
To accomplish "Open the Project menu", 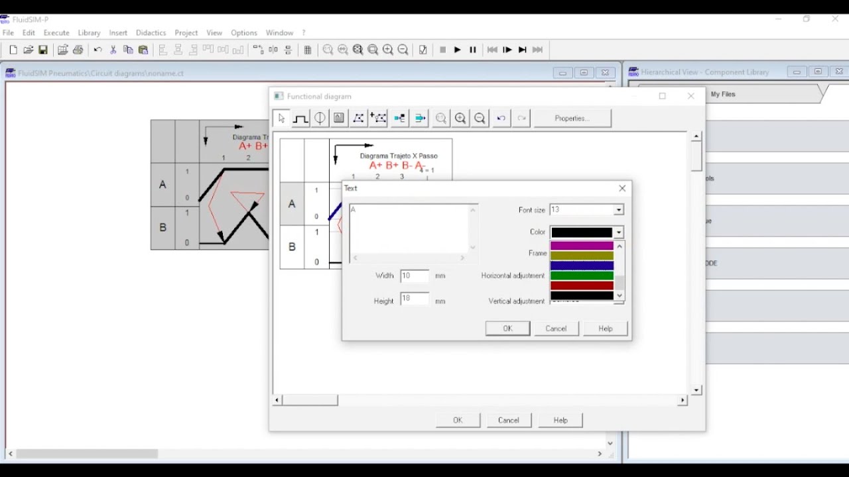I will pos(186,32).
